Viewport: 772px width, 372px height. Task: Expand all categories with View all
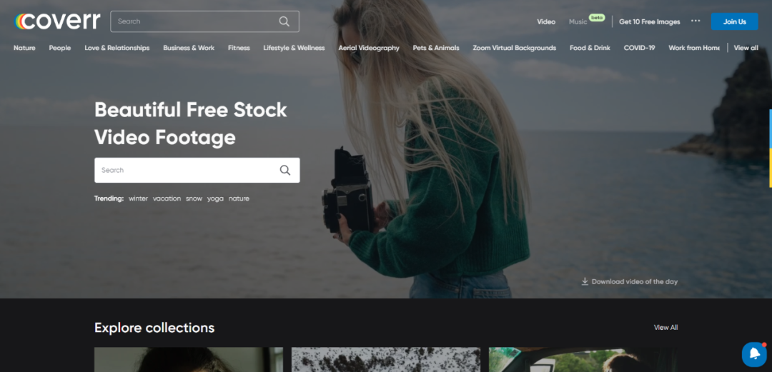coord(746,48)
